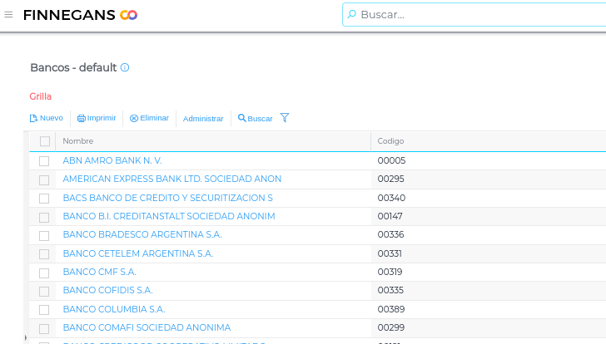Open BACS BANCO DE CREDITO Y SECURITIZACION S
This screenshot has width=606, height=344.
168,198
